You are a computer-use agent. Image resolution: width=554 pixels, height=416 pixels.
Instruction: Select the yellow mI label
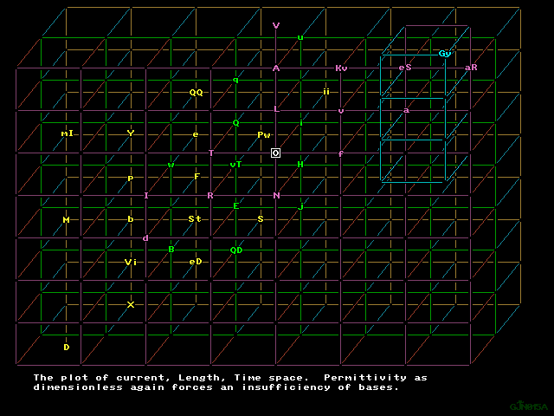(67, 133)
